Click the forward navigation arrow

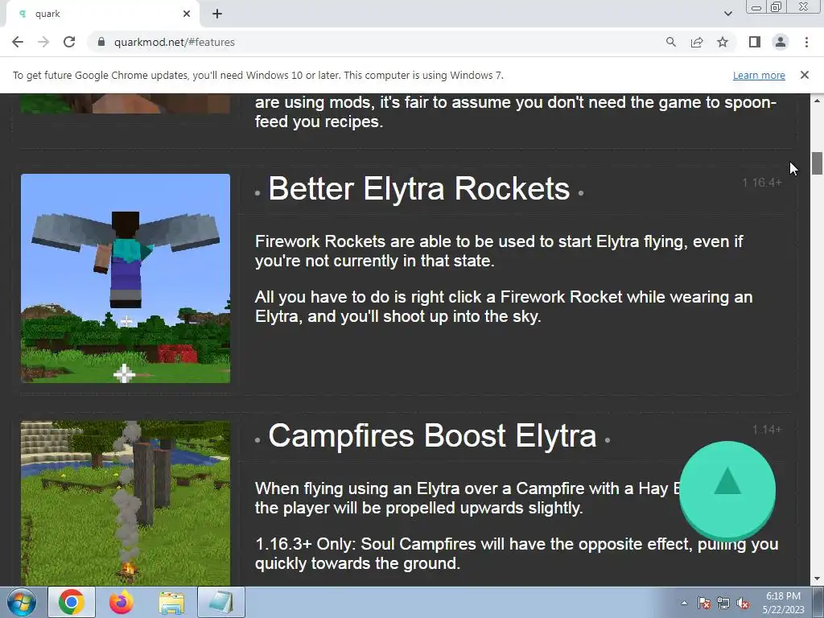[x=43, y=42]
